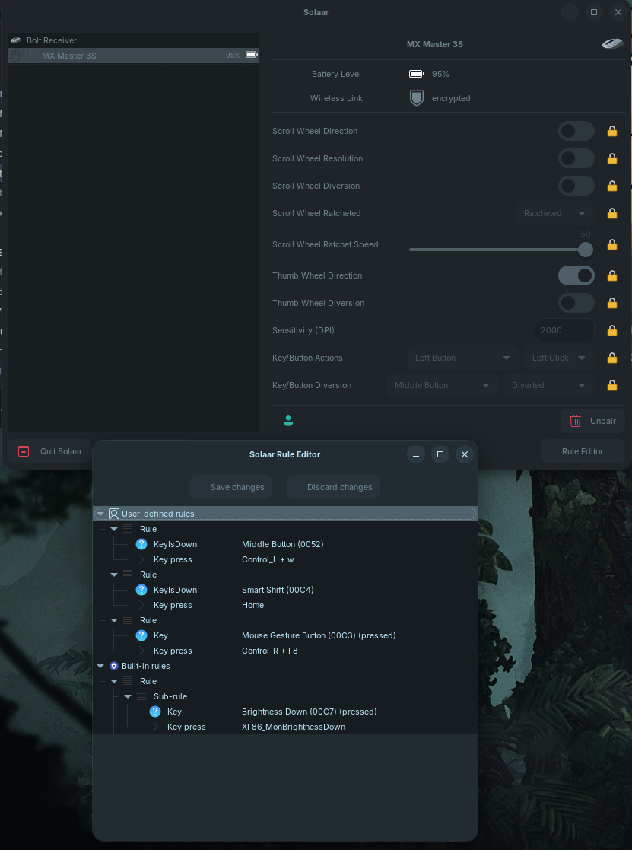
Task: Click Discard changes button
Action: 333,487
